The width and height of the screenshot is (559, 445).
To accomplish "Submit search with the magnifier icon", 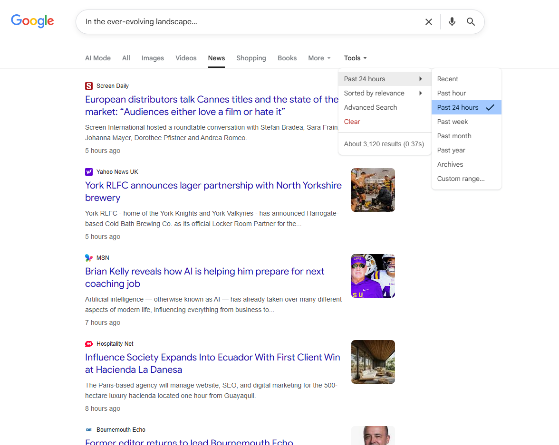I will (471, 22).
